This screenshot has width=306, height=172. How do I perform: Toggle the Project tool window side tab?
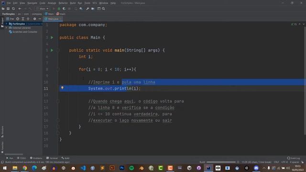pyautogui.click(x=2, y=22)
